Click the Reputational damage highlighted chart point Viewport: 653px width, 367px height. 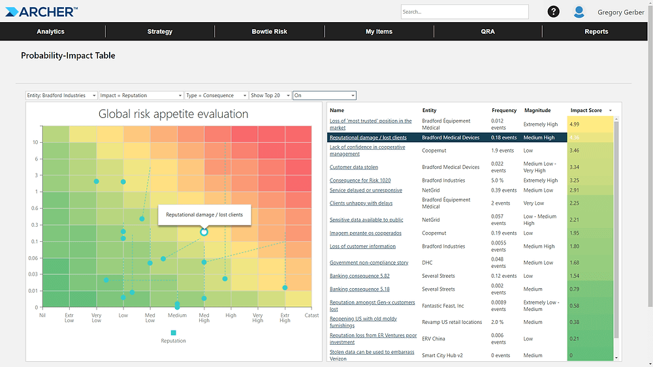(204, 232)
